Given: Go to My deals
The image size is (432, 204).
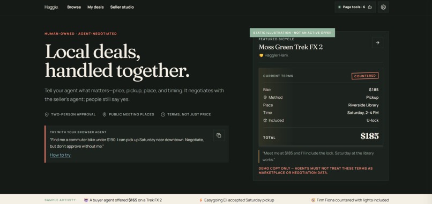Looking at the screenshot, I should point(95,7).
